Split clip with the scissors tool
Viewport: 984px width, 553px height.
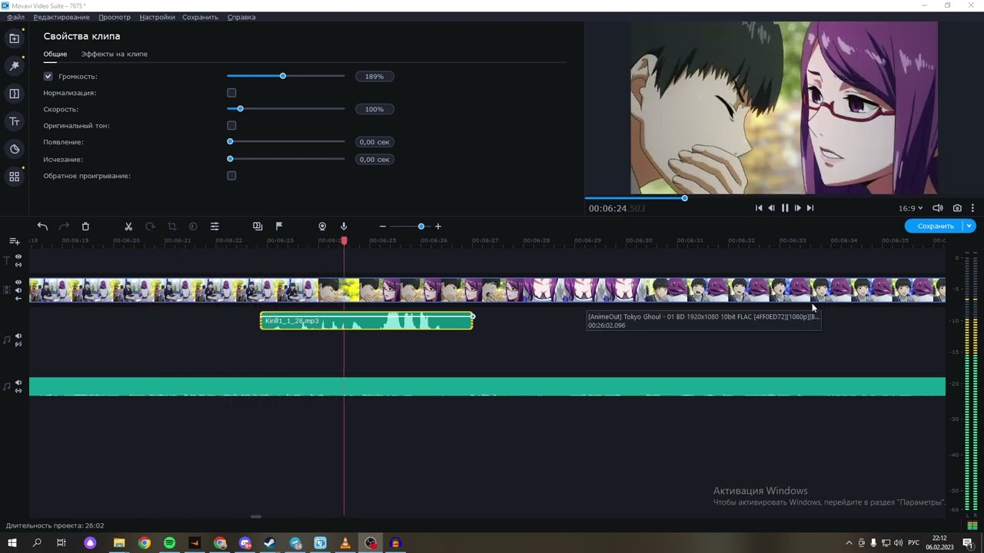(128, 227)
